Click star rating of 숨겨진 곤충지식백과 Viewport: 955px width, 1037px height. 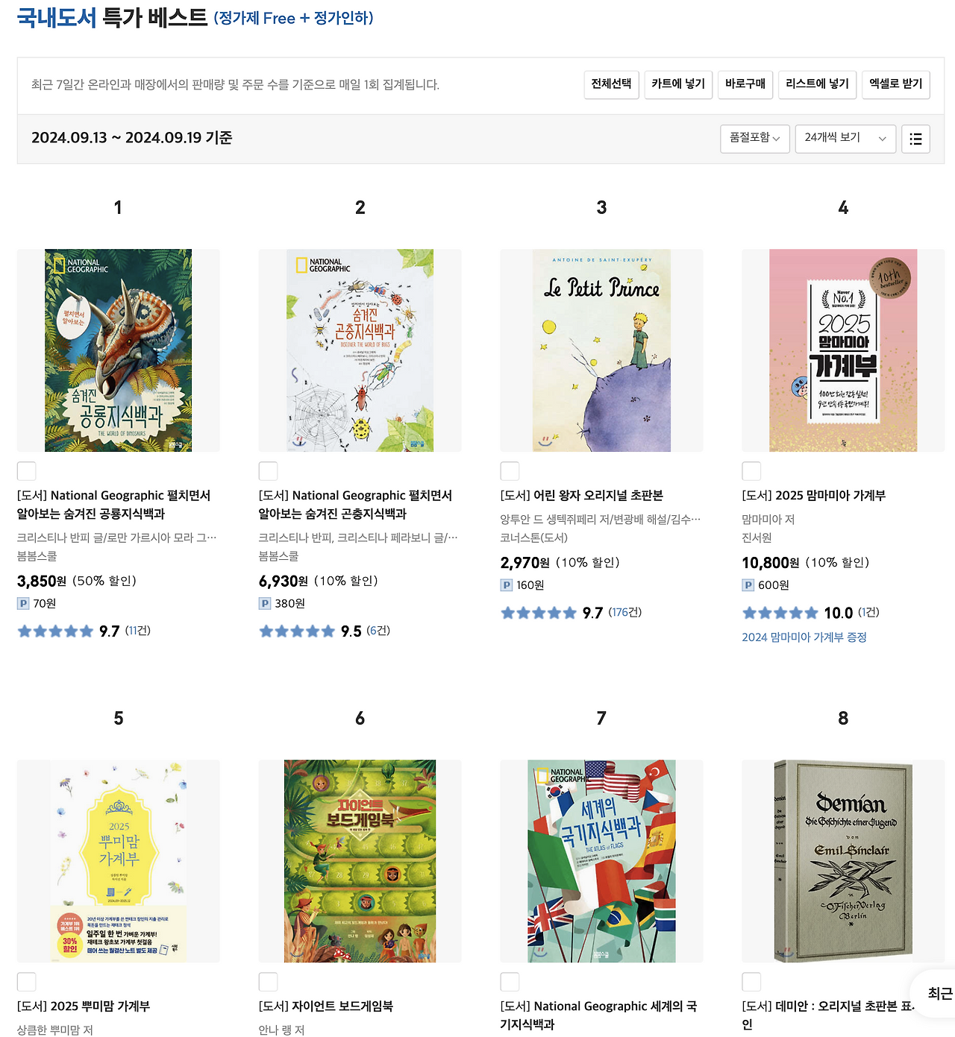(297, 631)
